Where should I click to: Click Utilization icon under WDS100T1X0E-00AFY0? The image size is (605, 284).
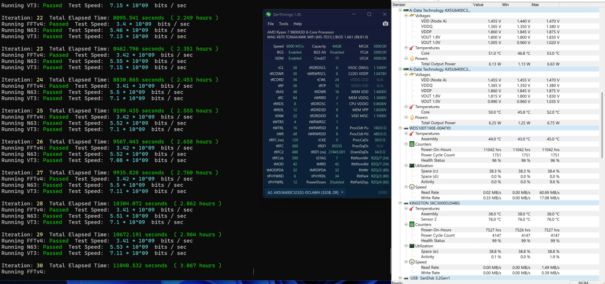pyautogui.click(x=411, y=166)
